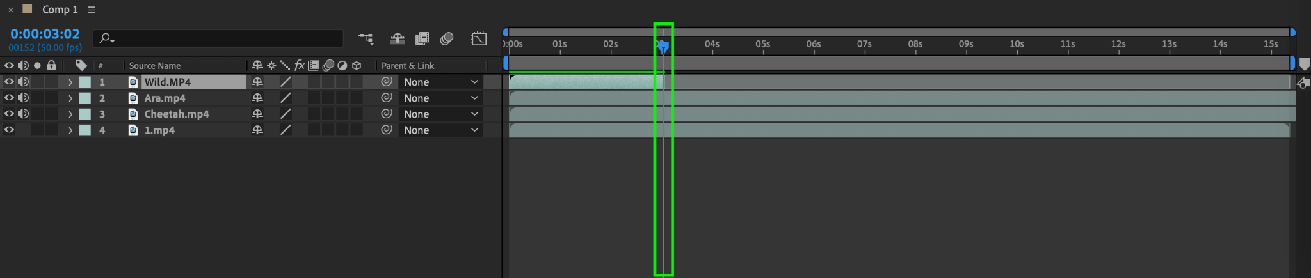This screenshot has height=278, width=1311.
Task: Click the quality slash switch for Ara.mp4
Action: tap(286, 98)
